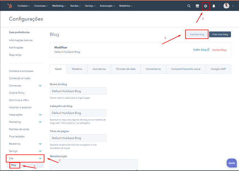
Task: Select the Geral tab
Action: tap(58, 69)
